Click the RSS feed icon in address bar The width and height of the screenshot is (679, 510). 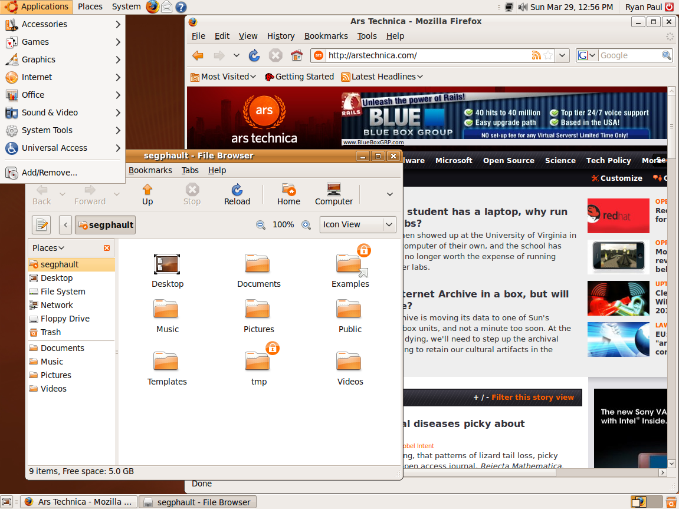pyautogui.click(x=536, y=55)
